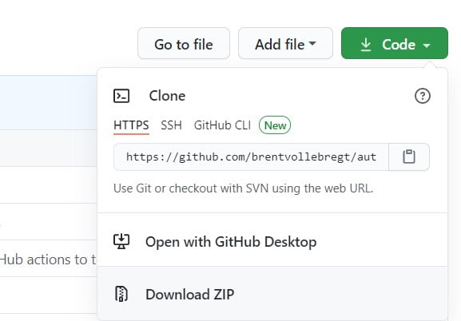This screenshot has width=461, height=321.
Task: Open the Add file menu
Action: coord(285,43)
